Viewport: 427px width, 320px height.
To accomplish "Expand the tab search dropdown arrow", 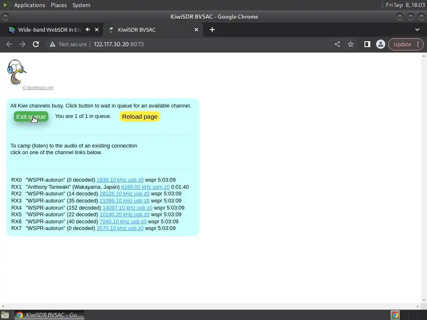I will coord(417,30).
